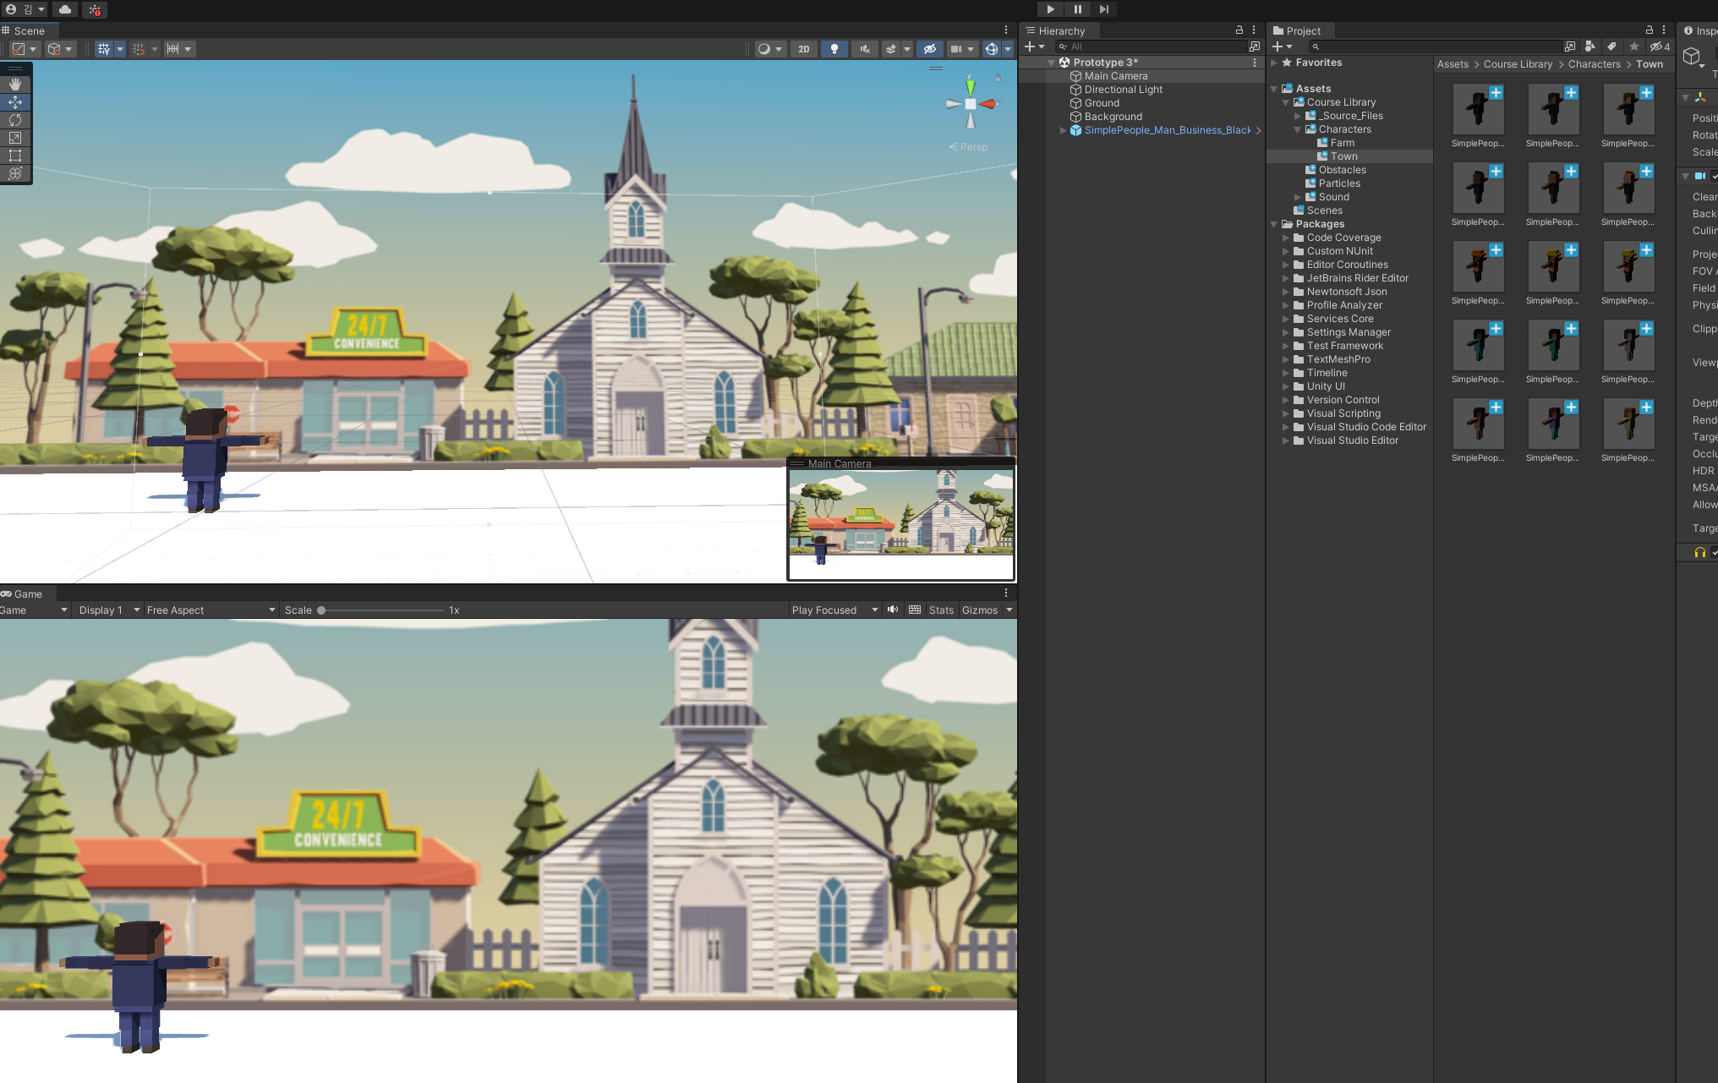Screen dimensions: 1718x1083
Task: Open the Unity Cloud icon
Action: (65, 9)
